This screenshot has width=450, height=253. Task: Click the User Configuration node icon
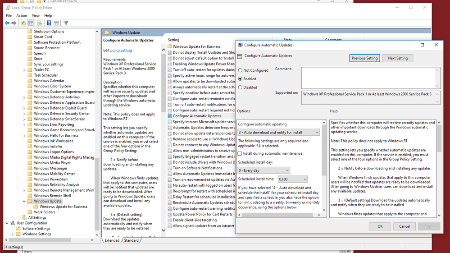pyautogui.click(x=13, y=223)
